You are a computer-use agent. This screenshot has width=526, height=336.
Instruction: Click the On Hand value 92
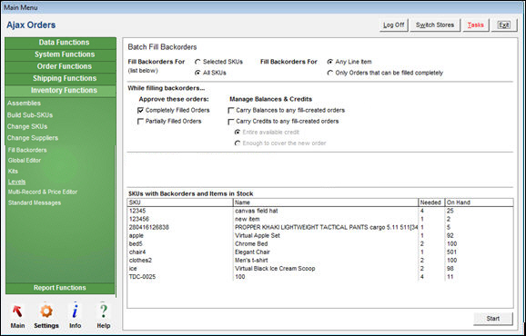tap(450, 236)
